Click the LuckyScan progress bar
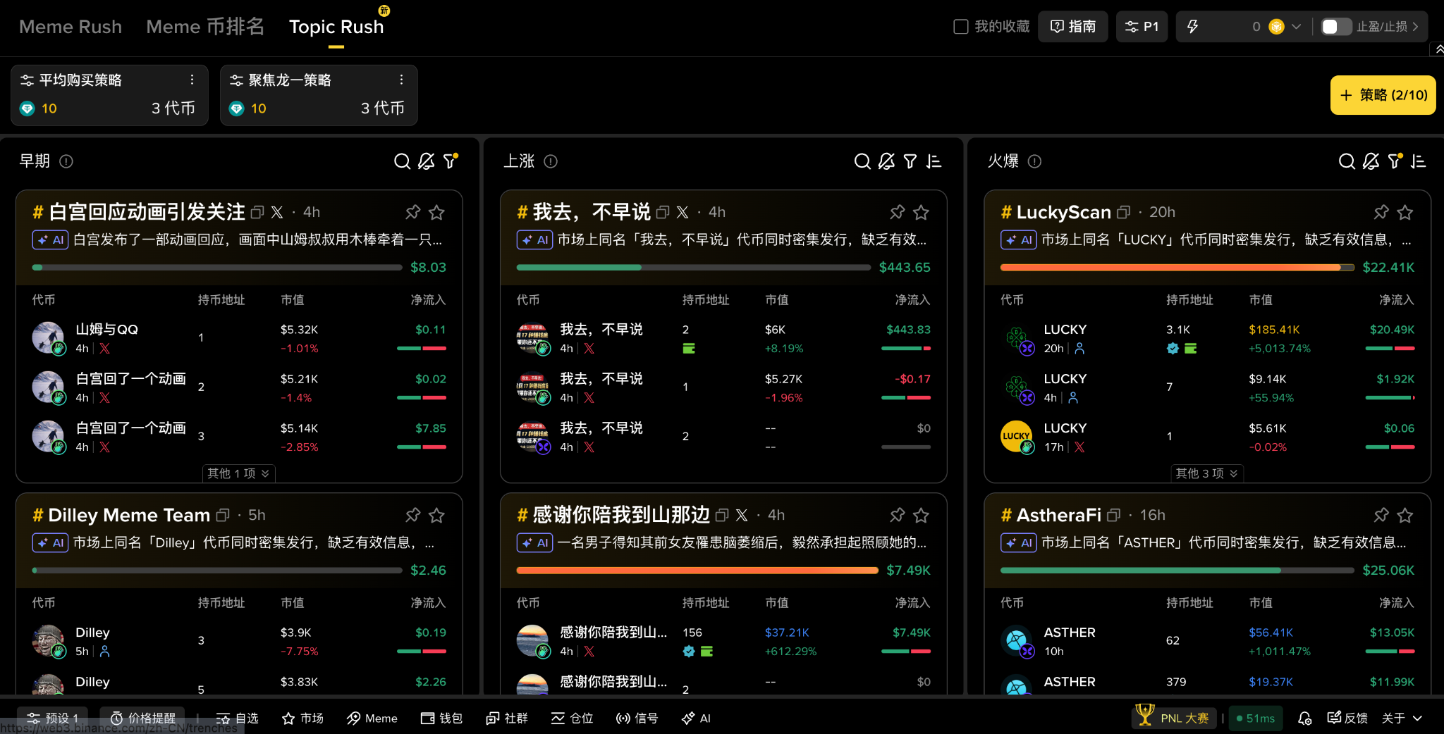The height and width of the screenshot is (734, 1444). point(1174,268)
